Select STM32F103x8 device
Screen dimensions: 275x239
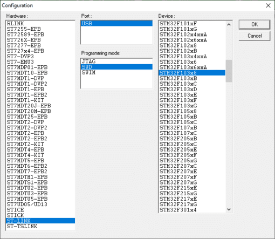[x=192, y=73]
